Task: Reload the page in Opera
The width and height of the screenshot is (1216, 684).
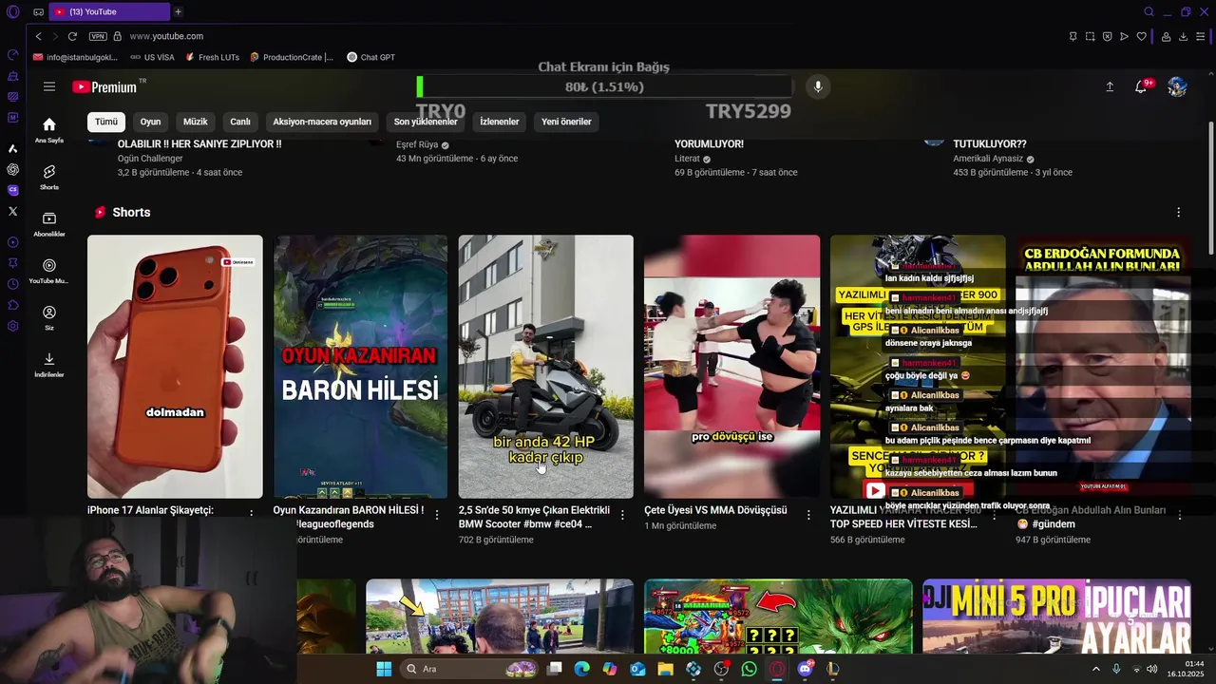Action: click(x=72, y=36)
